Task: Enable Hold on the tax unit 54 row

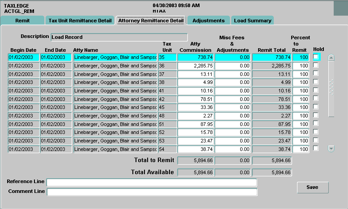Action: [316, 149]
